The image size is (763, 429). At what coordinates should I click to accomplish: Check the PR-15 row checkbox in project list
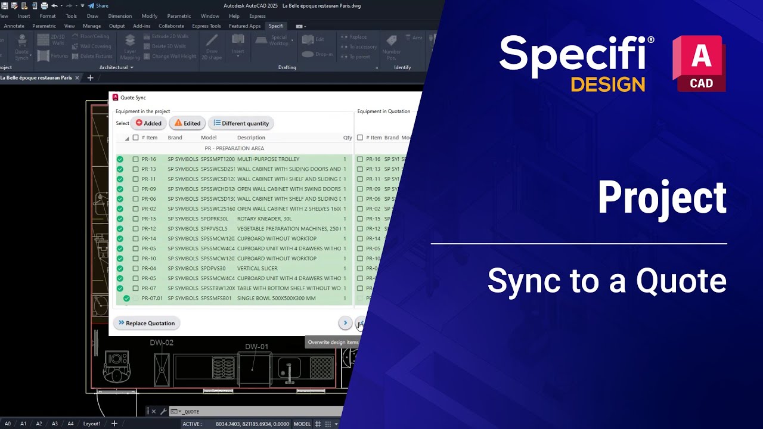[x=135, y=219]
